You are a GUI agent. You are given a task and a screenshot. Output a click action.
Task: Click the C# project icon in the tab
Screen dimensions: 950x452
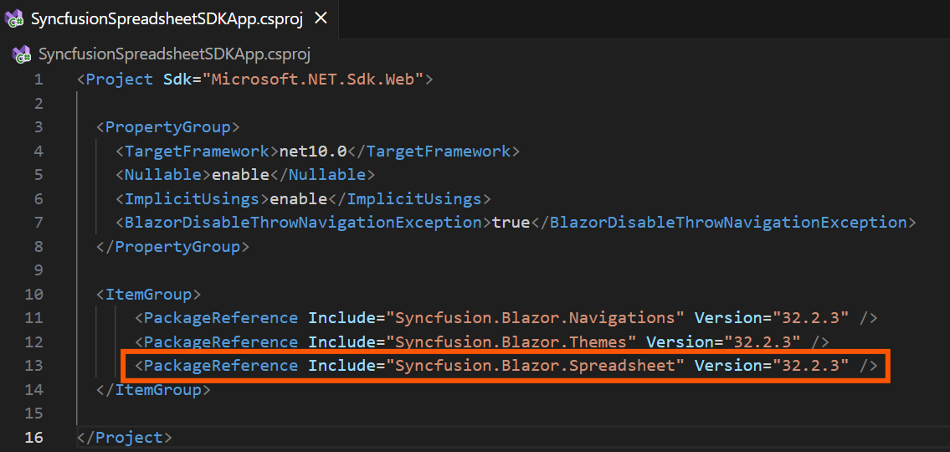13,19
